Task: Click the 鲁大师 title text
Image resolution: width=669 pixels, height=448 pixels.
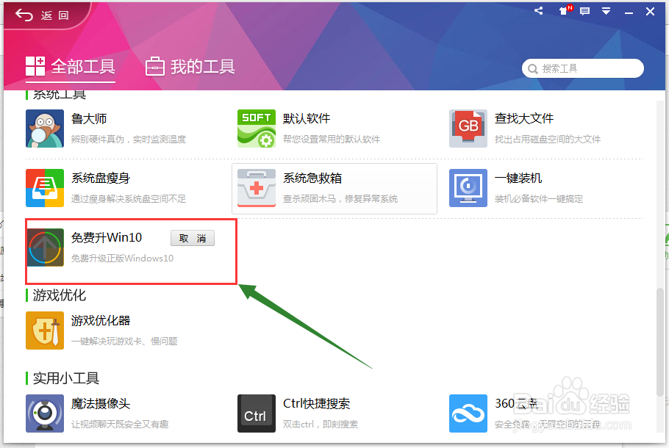Action: pyautogui.click(x=89, y=118)
